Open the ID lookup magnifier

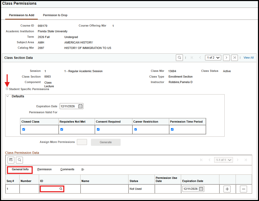pyautogui.click(x=61, y=189)
